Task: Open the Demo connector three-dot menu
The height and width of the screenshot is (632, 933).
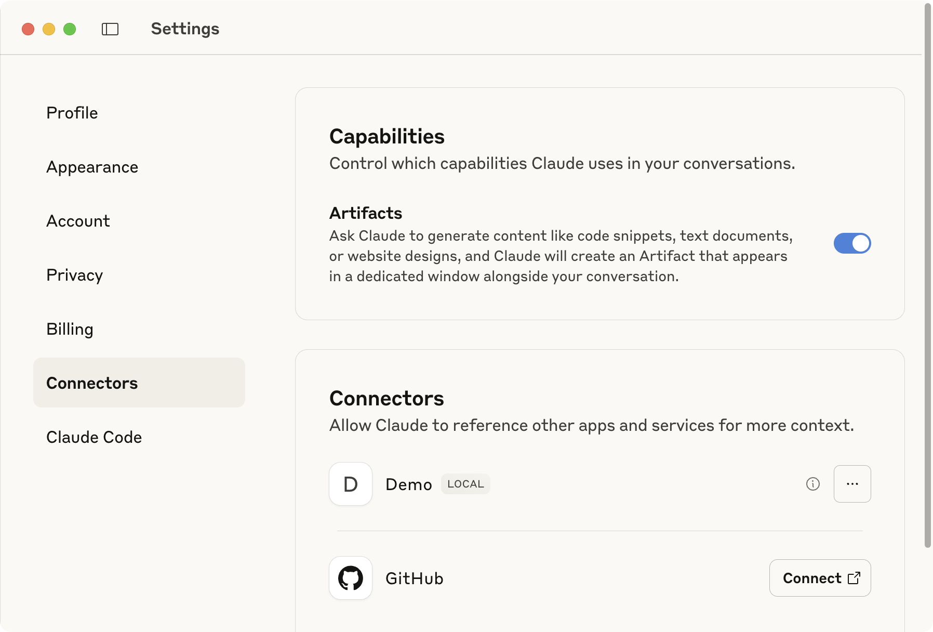Action: click(x=852, y=484)
